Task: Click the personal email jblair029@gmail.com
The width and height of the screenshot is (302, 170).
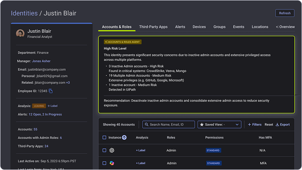Action: (x=52, y=76)
